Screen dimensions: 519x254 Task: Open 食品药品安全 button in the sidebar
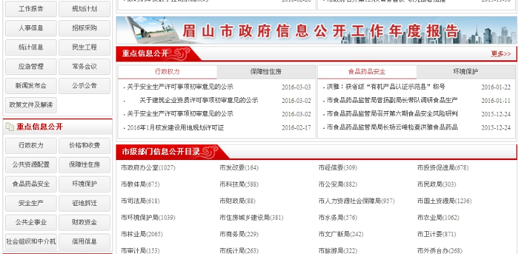click(x=30, y=184)
